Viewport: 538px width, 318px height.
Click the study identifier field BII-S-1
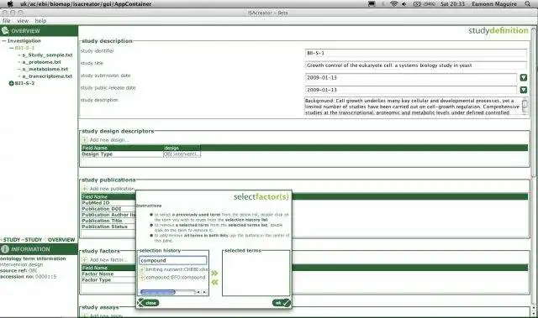(416, 53)
